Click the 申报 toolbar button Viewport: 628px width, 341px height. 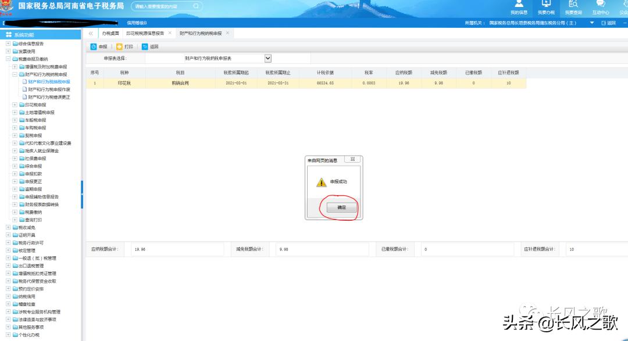(x=99, y=47)
